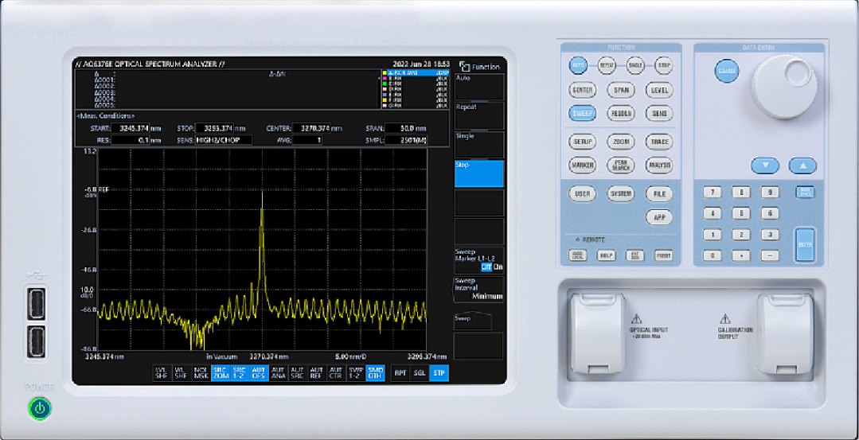Open the Sweep Interval setting

(479, 289)
